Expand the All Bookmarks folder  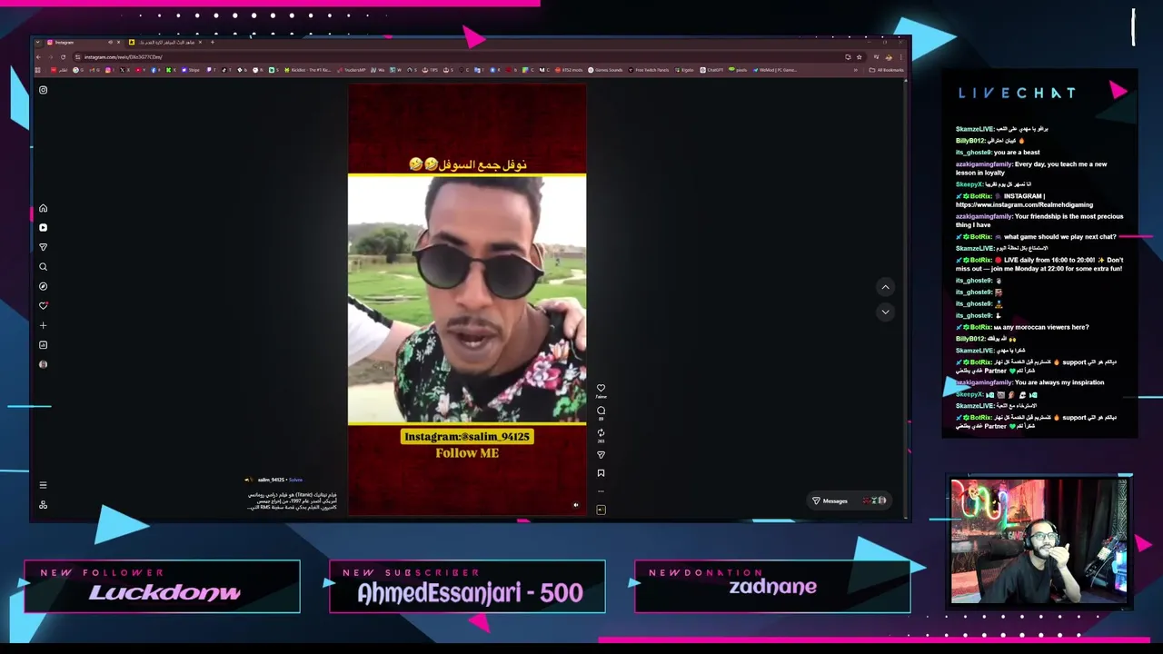[x=886, y=70]
